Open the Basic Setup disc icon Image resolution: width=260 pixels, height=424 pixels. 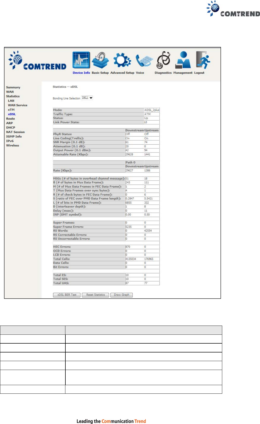pos(101,60)
